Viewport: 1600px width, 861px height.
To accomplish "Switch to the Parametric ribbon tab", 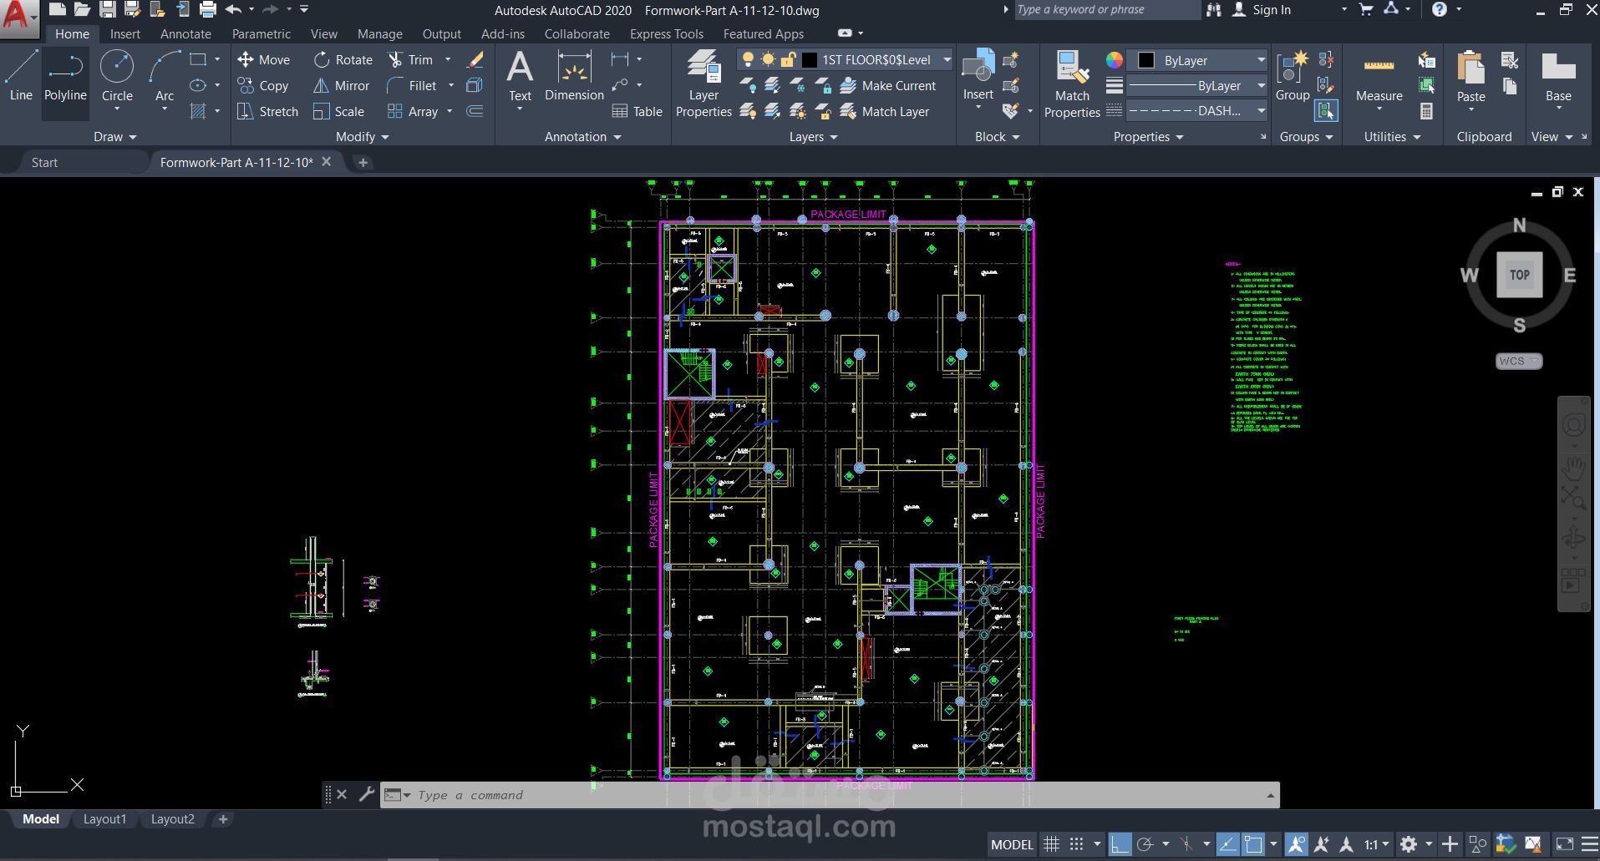I will (x=262, y=33).
